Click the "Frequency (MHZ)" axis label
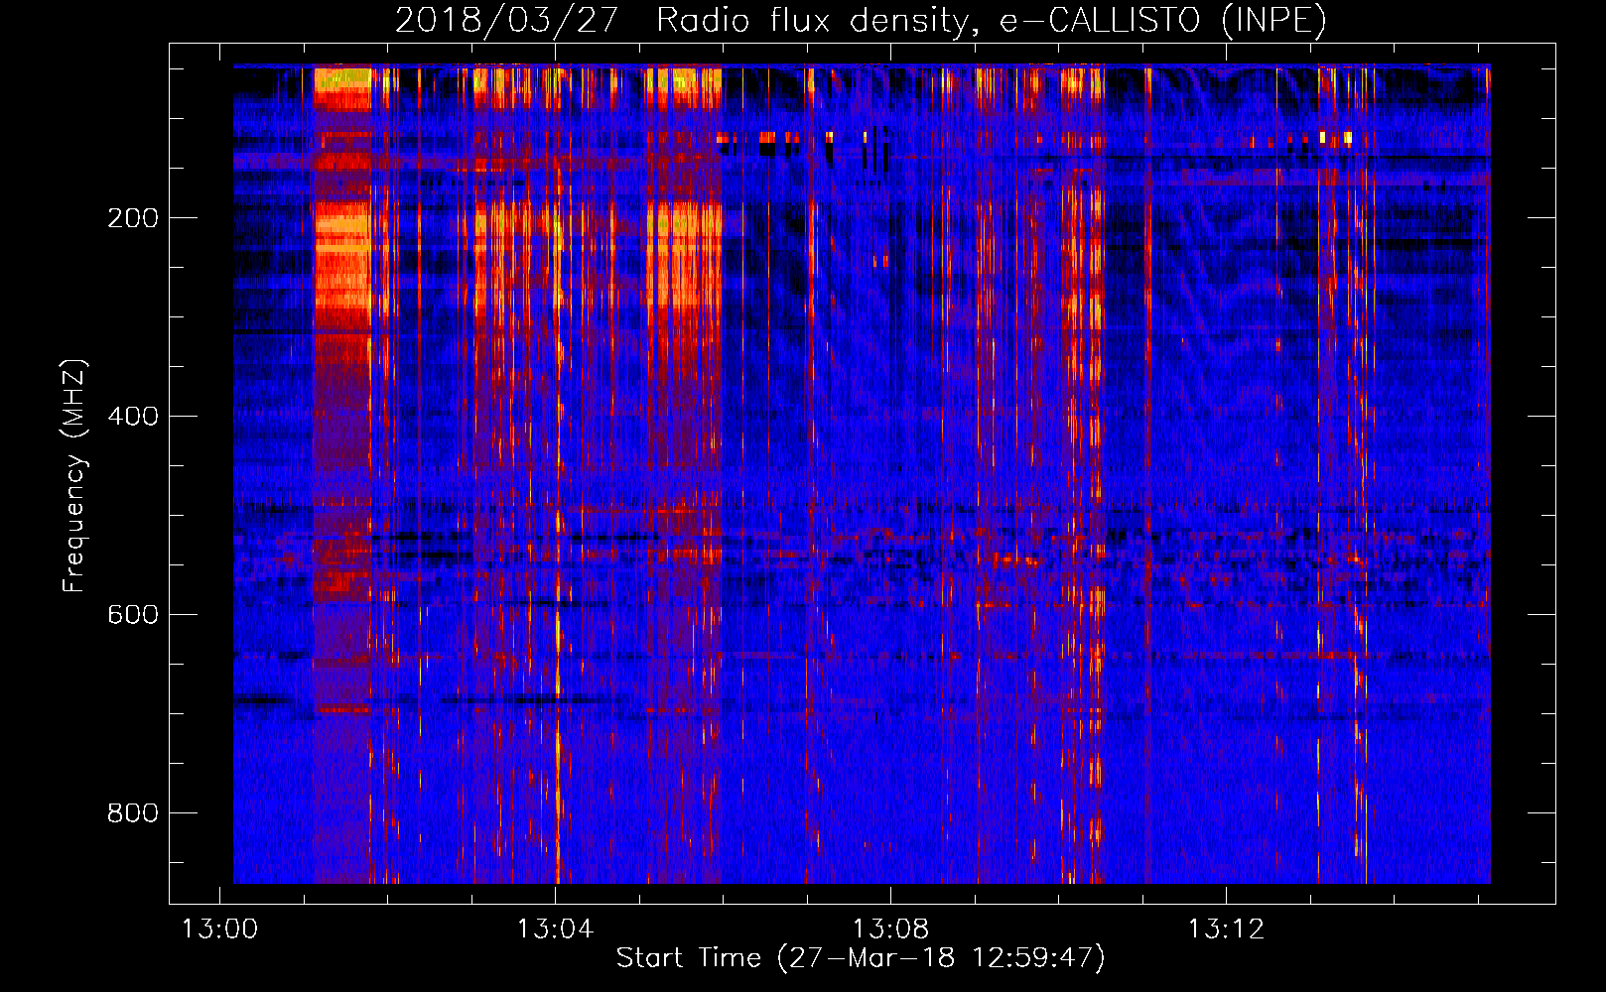 click(x=74, y=476)
